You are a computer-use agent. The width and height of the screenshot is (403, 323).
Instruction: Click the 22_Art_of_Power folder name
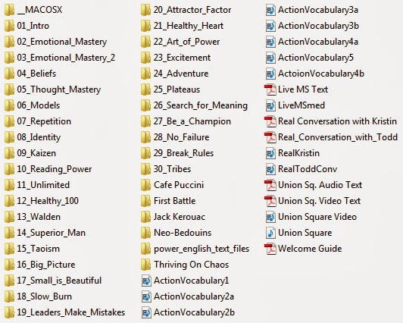(187, 42)
